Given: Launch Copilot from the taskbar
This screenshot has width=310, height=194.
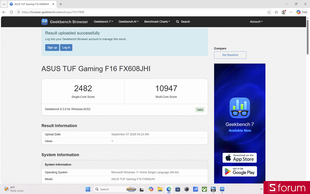Looking at the screenshot, I should [x=151, y=189].
